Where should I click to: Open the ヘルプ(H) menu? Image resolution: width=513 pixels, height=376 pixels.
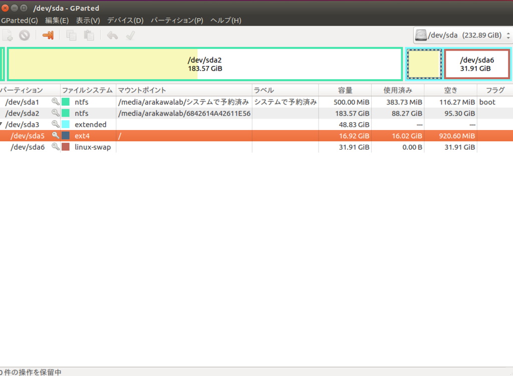(x=226, y=20)
